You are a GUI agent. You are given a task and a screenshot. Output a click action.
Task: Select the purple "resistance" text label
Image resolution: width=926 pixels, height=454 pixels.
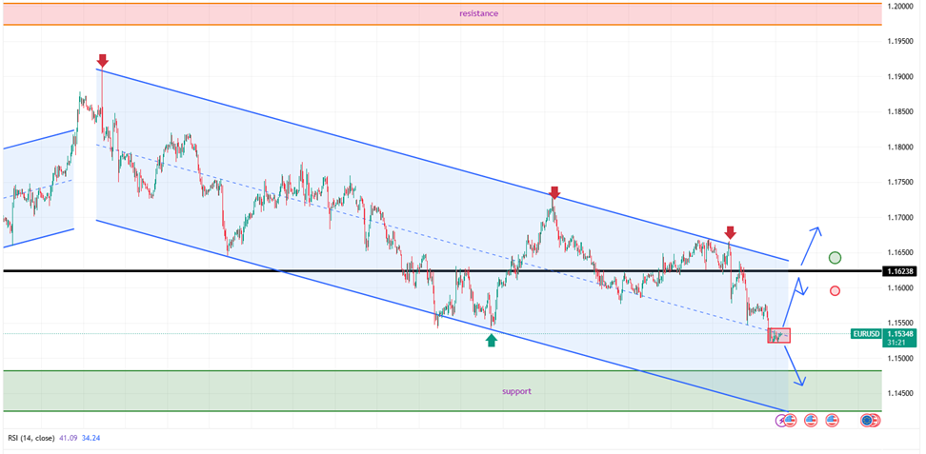[x=478, y=13]
